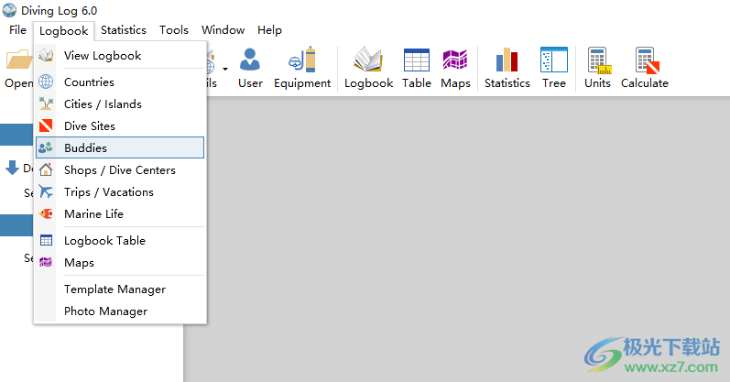Open the Statistics menu
This screenshot has height=382, width=730.
click(x=124, y=30)
